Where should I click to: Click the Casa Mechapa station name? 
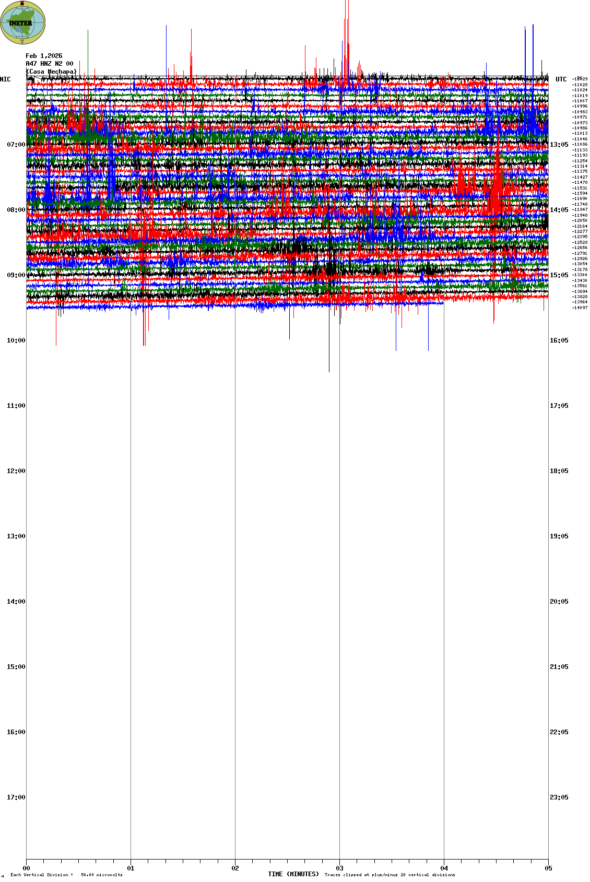51,72
